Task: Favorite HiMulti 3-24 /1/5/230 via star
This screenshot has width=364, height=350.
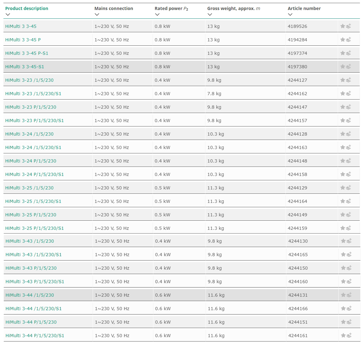Action: pos(343,134)
